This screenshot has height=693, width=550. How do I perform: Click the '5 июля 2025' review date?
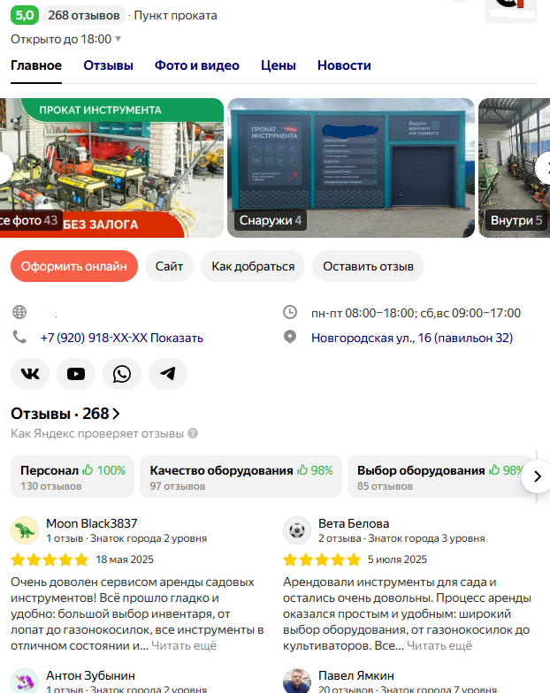click(x=398, y=560)
